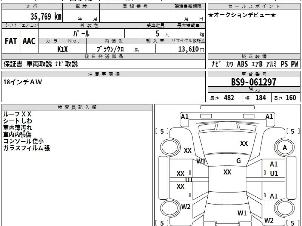Click the ★オークションデビュー★ sales point text

point(242,15)
